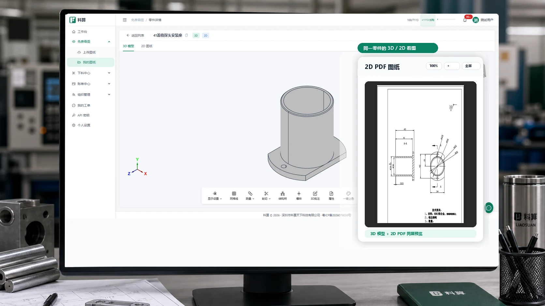The width and height of the screenshot is (545, 306).
Task: Toggle 网格线 in the viewer toolbar
Action: [x=234, y=196]
